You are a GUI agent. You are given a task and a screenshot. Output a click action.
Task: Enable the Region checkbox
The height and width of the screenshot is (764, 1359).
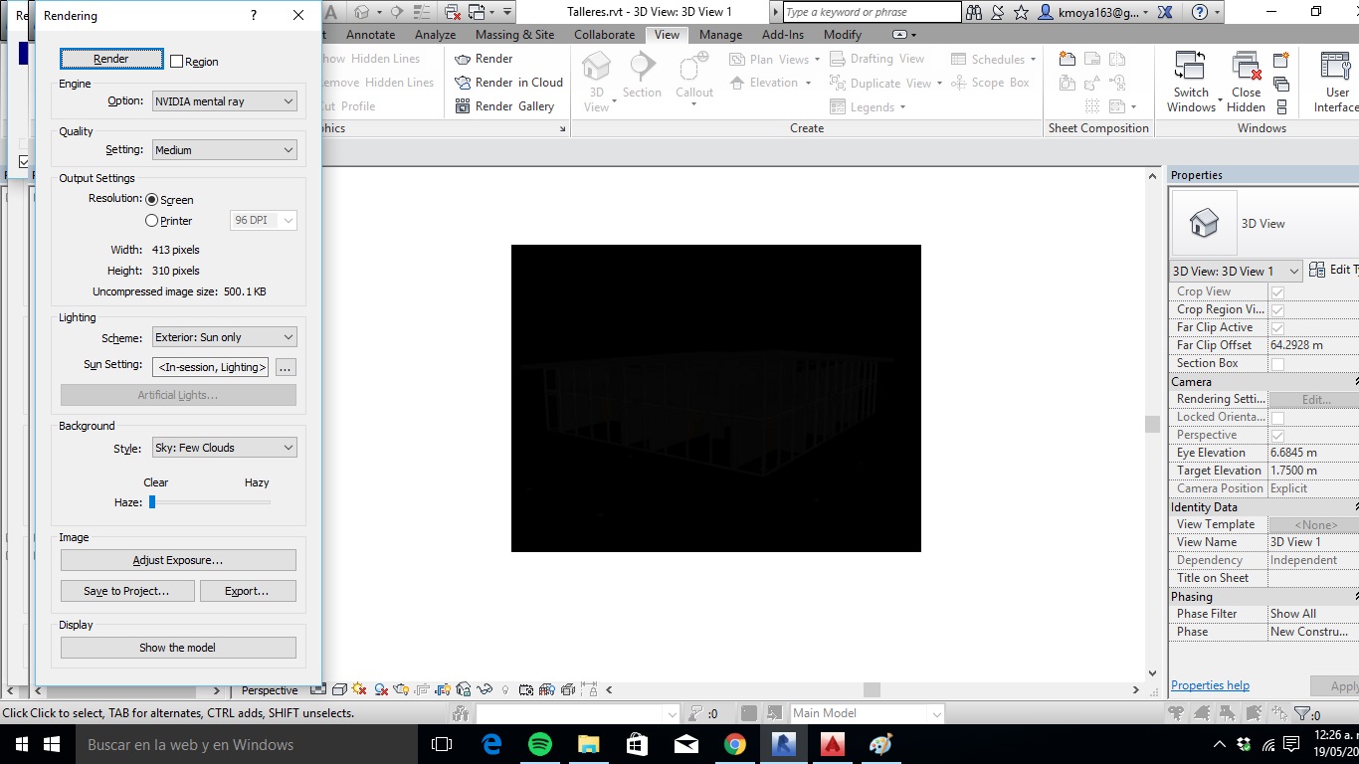[177, 62]
